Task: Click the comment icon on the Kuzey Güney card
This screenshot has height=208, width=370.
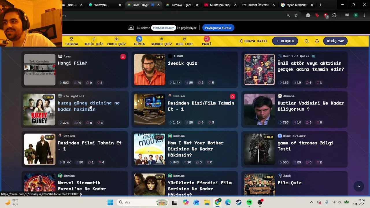Action: (88, 123)
